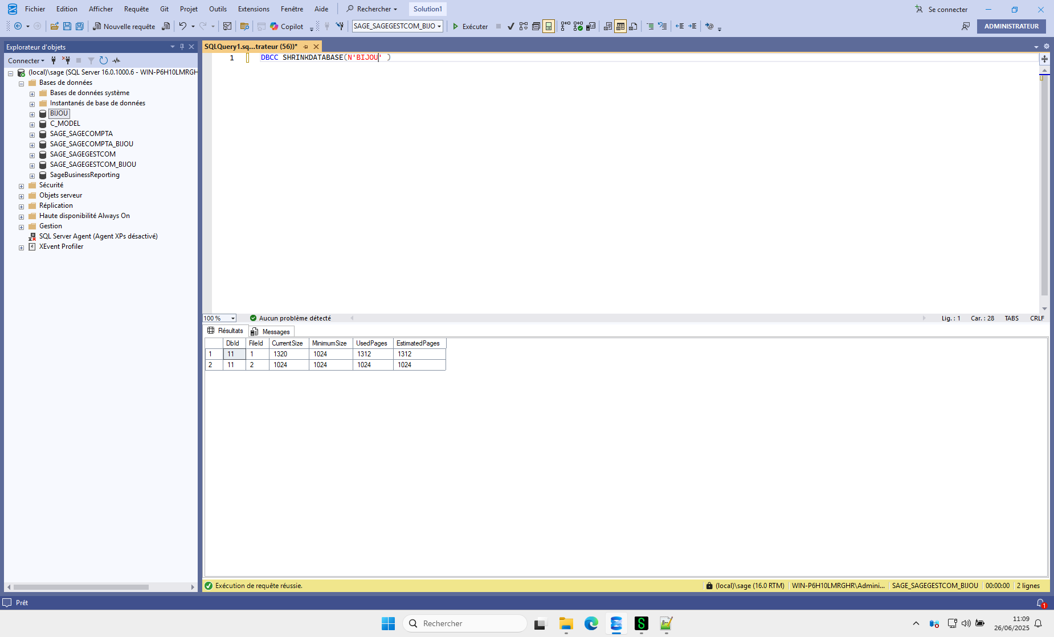Click the Include Client Statistics icon

591,26
